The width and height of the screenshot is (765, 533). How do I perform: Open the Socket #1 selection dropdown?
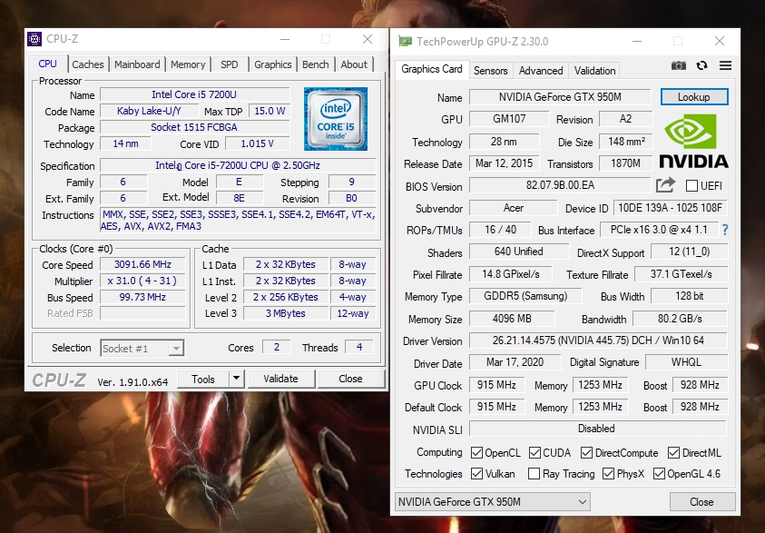pos(142,348)
